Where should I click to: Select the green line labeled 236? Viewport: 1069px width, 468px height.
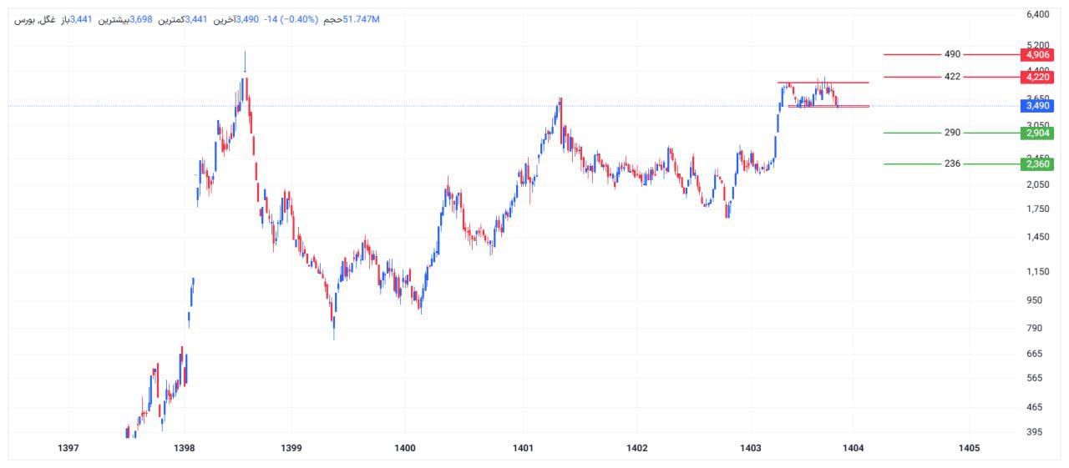point(910,164)
